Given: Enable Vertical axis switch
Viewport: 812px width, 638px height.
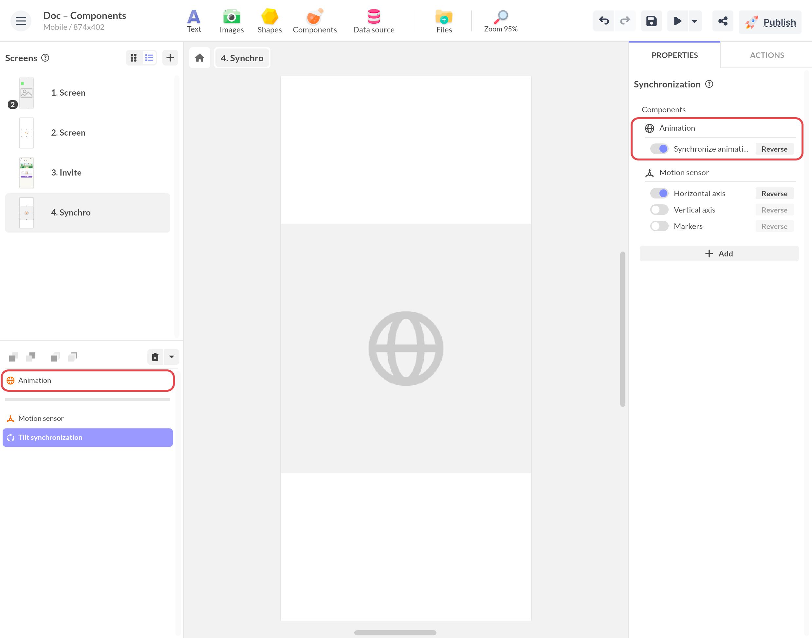Looking at the screenshot, I should pos(659,210).
